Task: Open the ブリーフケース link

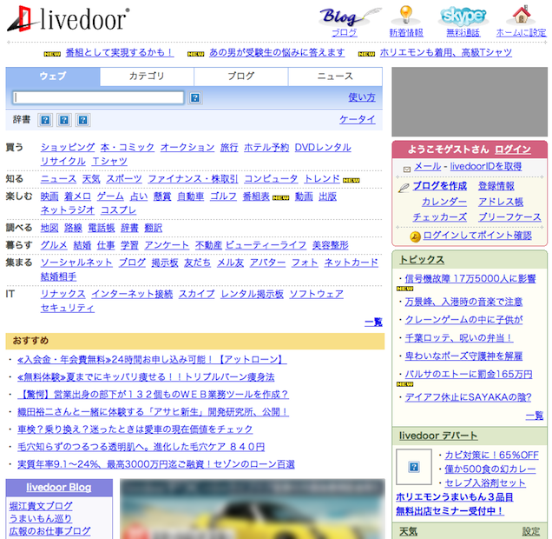Action: pos(509,217)
